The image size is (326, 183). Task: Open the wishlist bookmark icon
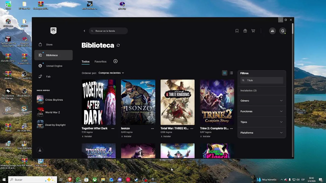click(237, 31)
